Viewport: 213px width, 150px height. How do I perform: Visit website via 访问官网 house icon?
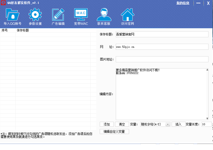pyautogui.click(x=128, y=16)
